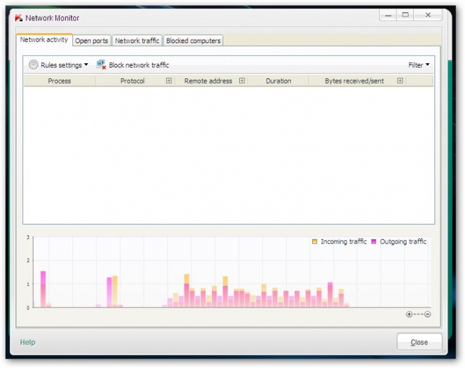Click the Outgoing traffic magenta legend swatch
This screenshot has width=465, height=368.
tap(373, 241)
